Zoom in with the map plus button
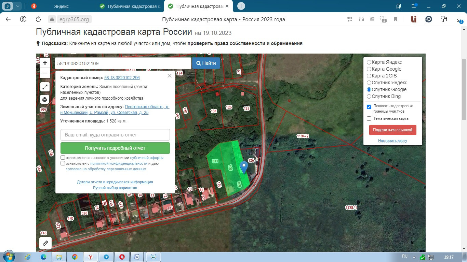The height and width of the screenshot is (262, 467). click(45, 63)
